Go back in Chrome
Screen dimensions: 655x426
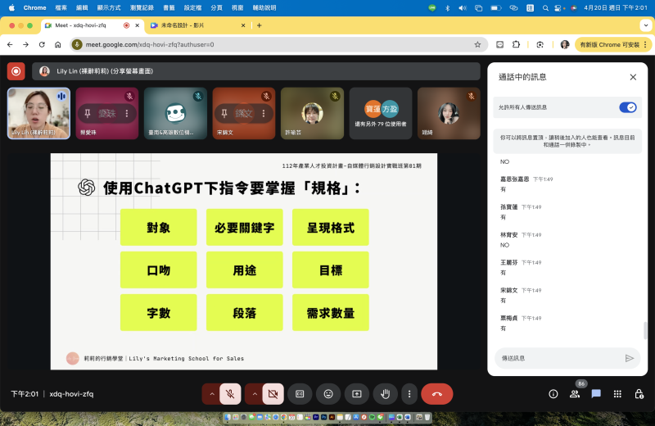pyautogui.click(x=10, y=44)
